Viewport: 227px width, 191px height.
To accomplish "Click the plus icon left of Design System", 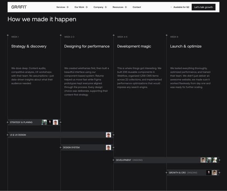I will tap(61, 147).
